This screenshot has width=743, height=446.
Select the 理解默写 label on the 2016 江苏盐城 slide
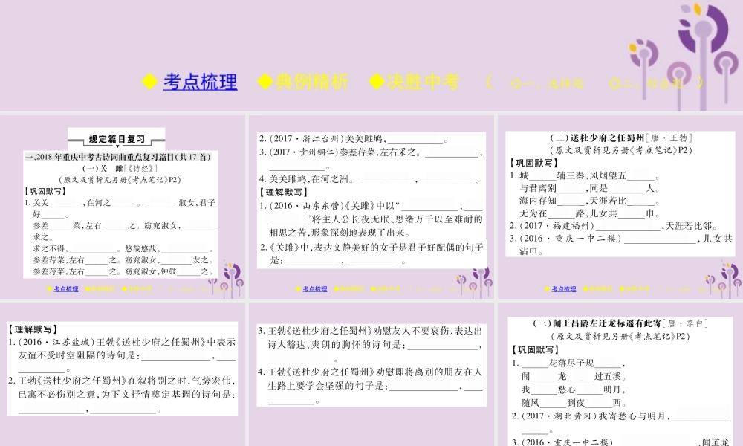(33, 329)
